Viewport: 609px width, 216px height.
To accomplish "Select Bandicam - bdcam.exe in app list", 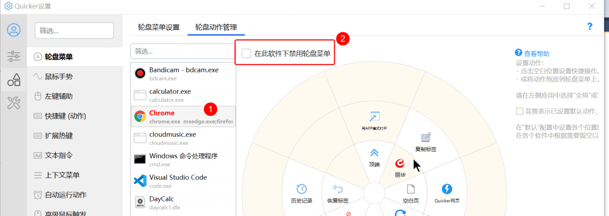I will (x=183, y=73).
